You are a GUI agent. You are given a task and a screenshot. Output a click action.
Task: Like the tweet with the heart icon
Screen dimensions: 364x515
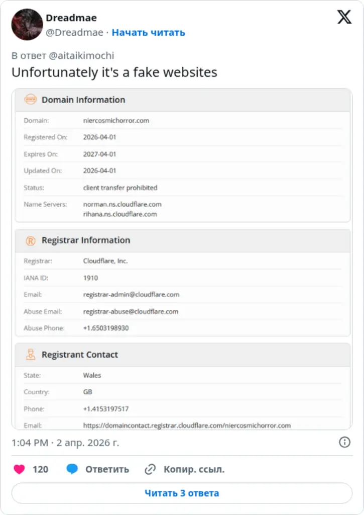tap(19, 469)
